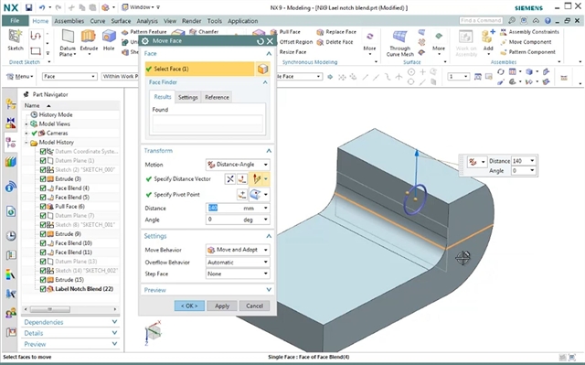The image size is (585, 365).
Task: Click the Reset dialog icon in Move Face
Action: coord(260,41)
